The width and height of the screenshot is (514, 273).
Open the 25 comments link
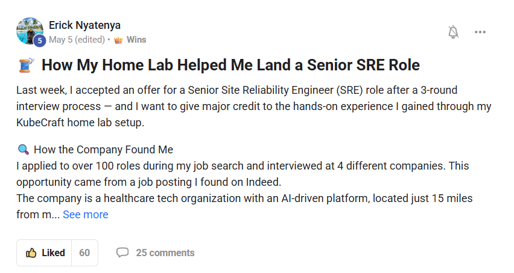click(165, 253)
